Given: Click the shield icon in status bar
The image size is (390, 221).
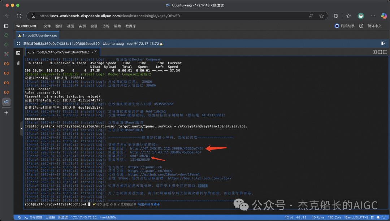Looking at the screenshot, I should coord(384,217).
